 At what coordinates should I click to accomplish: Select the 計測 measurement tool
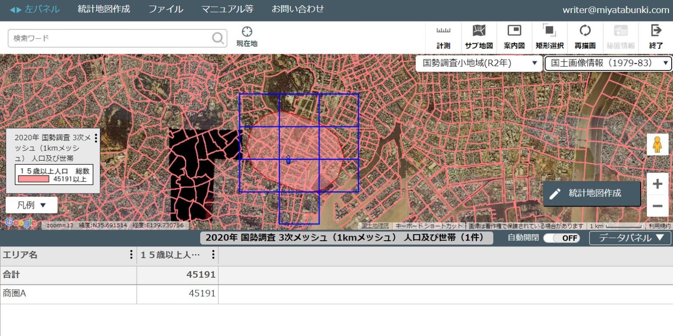(x=444, y=35)
